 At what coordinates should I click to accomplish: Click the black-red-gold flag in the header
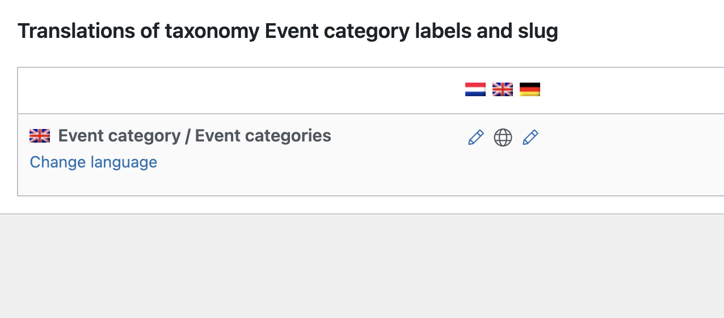pyautogui.click(x=530, y=89)
